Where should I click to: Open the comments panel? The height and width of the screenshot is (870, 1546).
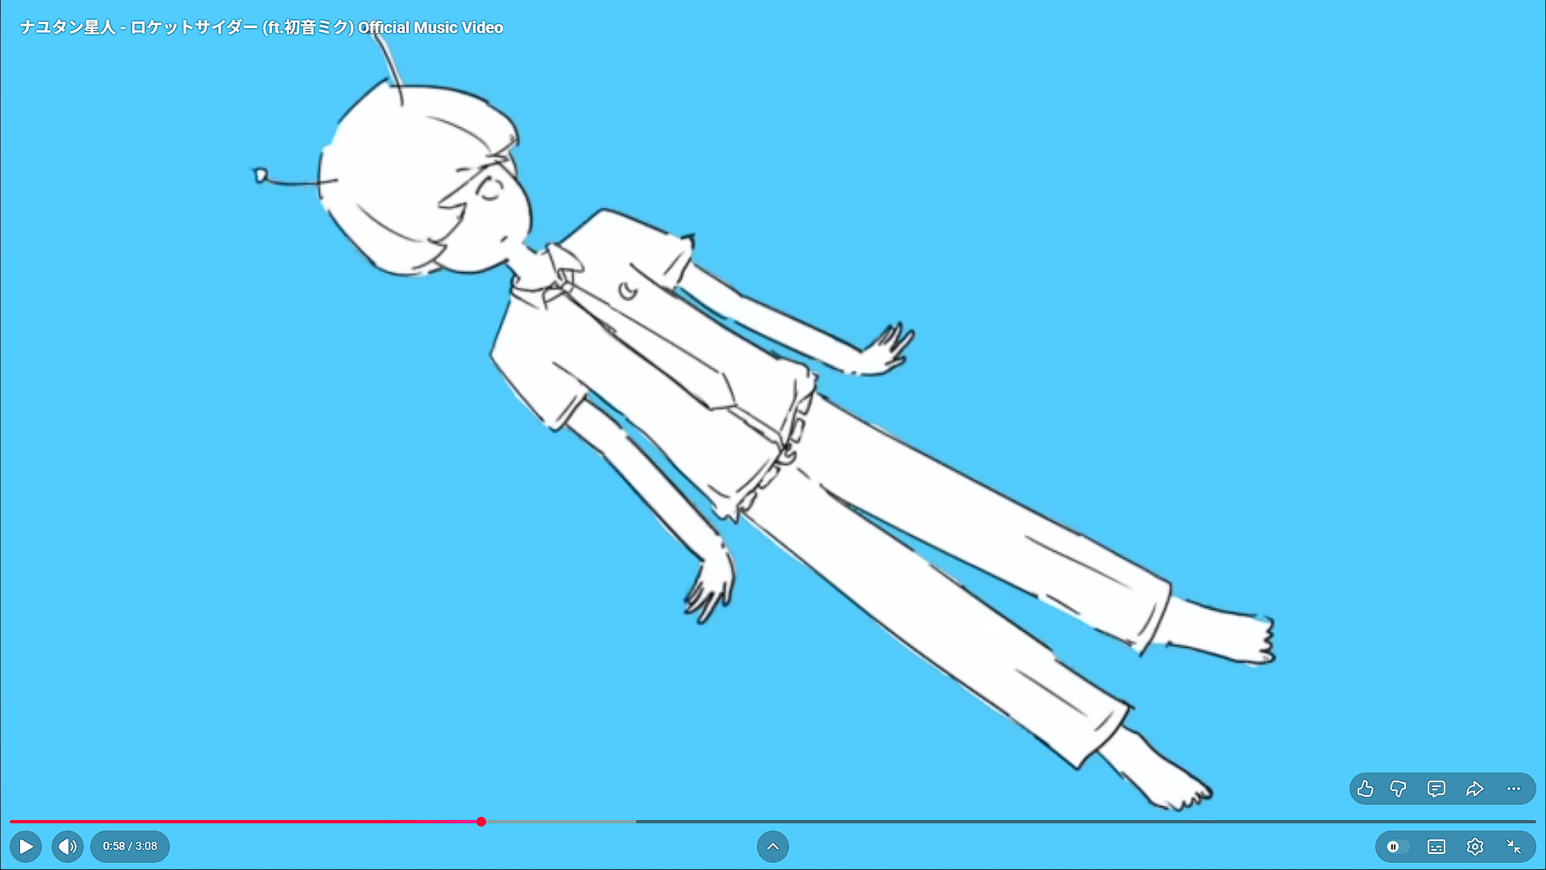pyautogui.click(x=1436, y=789)
